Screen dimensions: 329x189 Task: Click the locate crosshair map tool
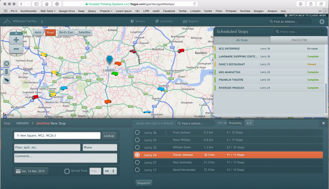[x=7, y=63]
